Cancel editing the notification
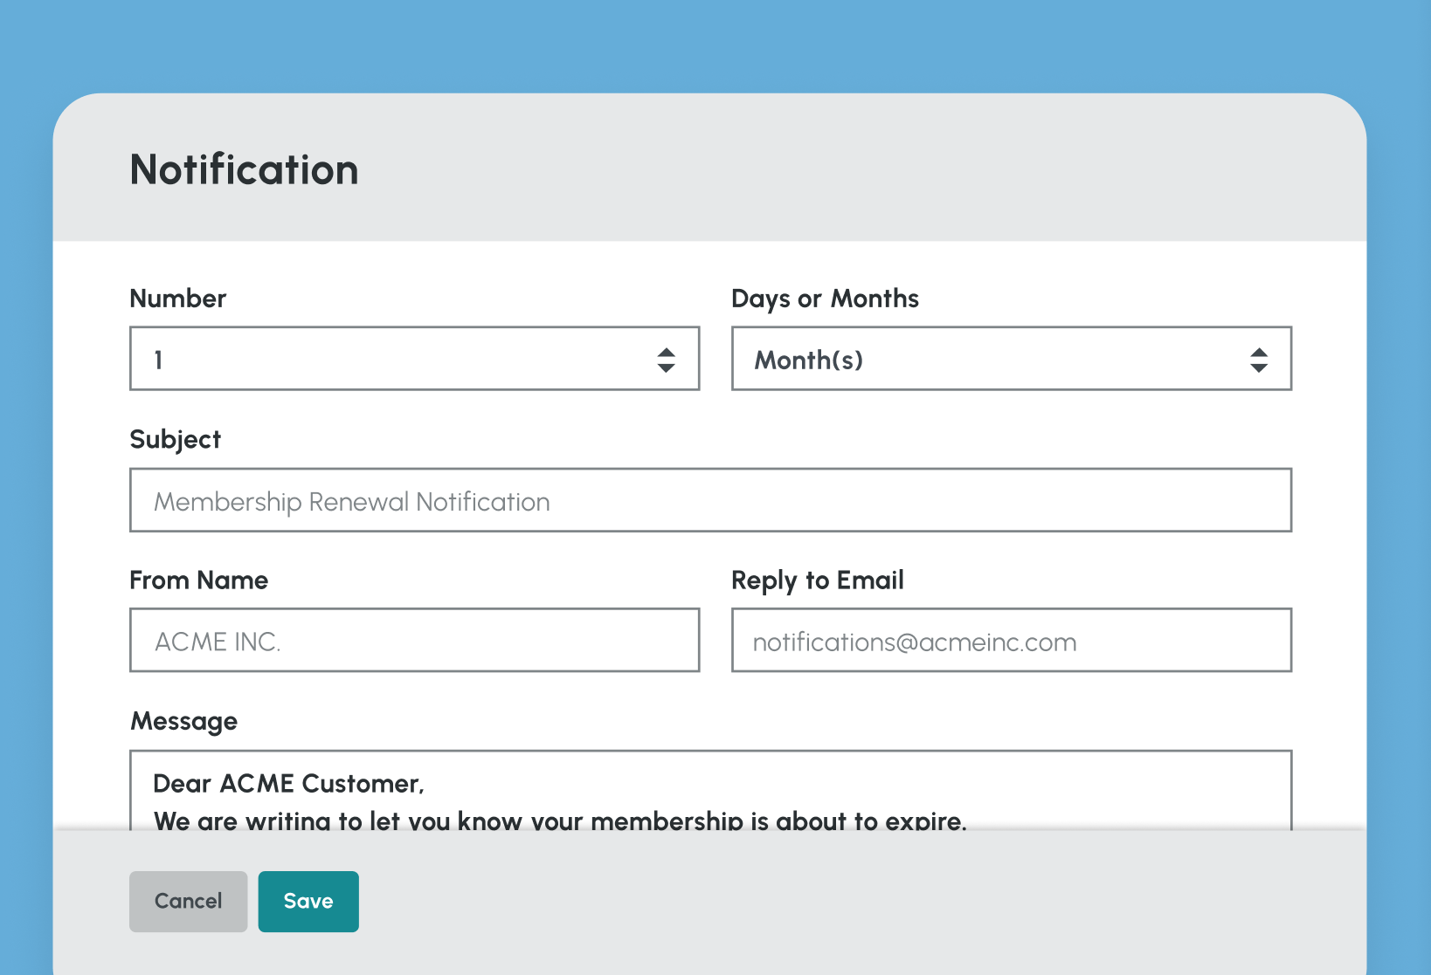The width and height of the screenshot is (1431, 975). (188, 901)
